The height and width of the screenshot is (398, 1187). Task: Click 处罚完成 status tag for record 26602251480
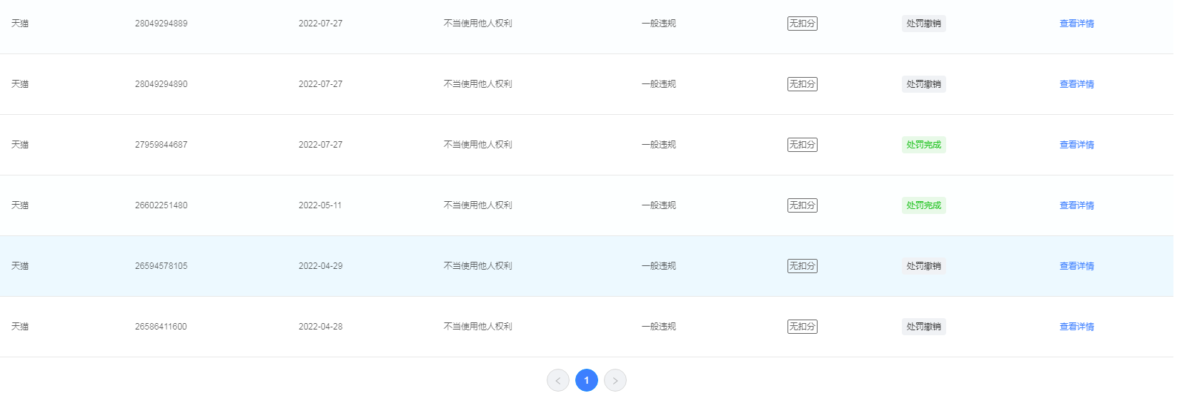(x=923, y=205)
